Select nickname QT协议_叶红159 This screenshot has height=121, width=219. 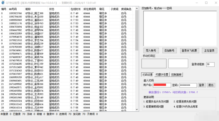(34, 64)
